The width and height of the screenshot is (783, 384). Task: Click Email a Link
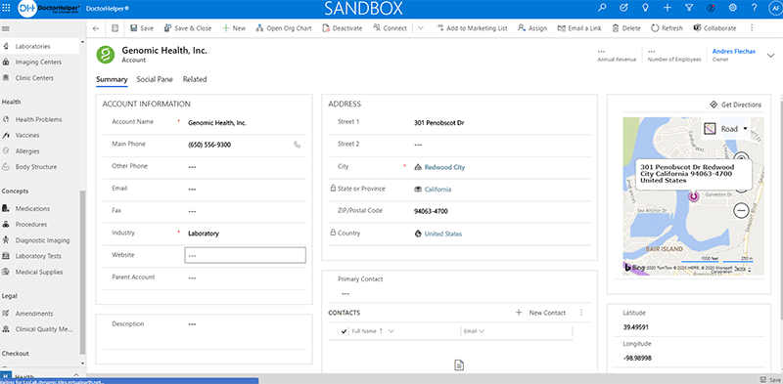click(x=579, y=28)
